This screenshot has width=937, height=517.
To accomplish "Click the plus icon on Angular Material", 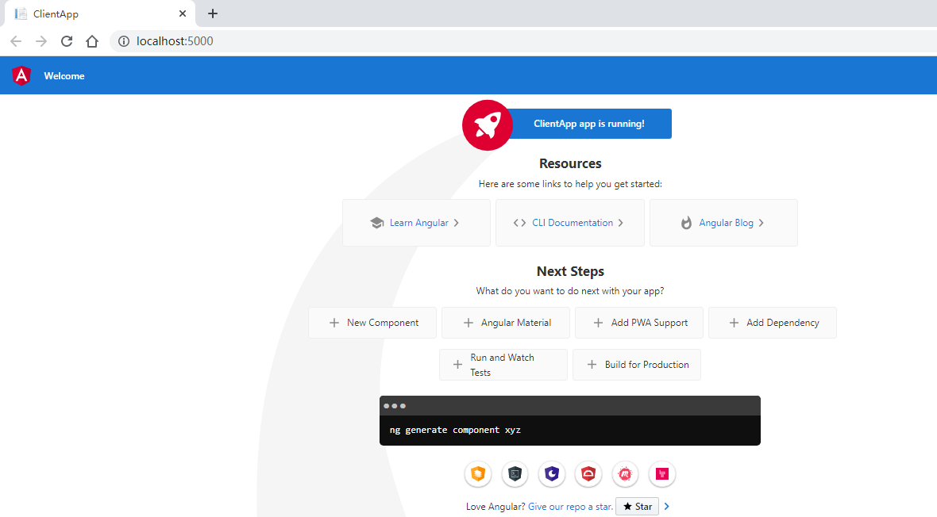I will 468,323.
